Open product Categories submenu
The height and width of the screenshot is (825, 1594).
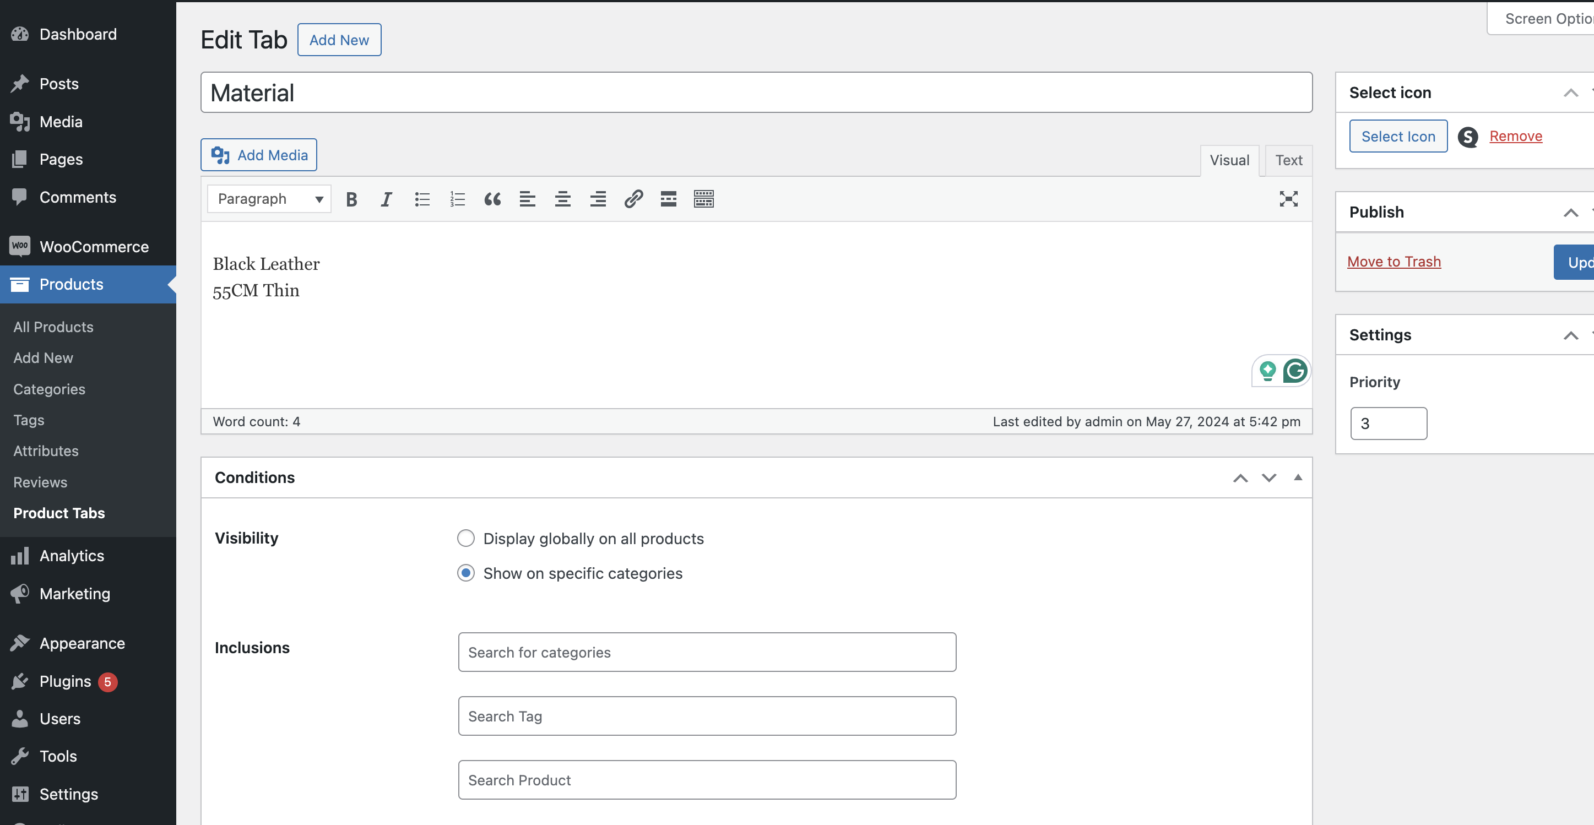point(50,389)
